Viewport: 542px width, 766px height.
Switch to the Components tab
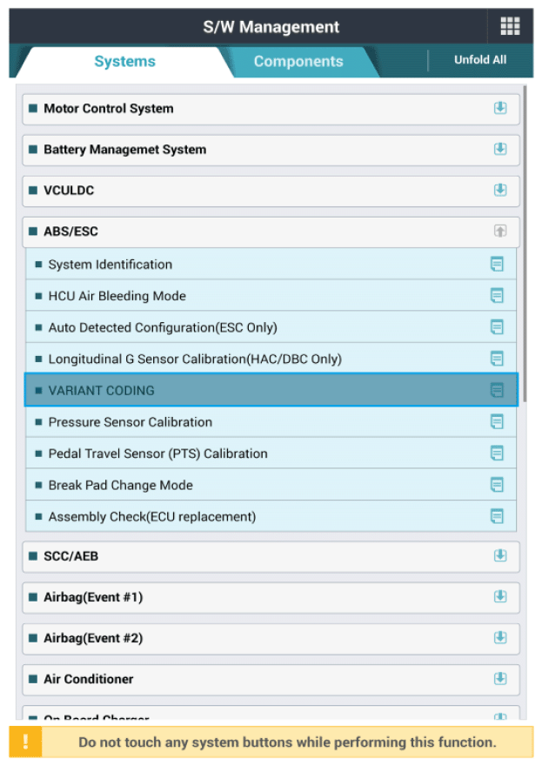pyautogui.click(x=298, y=62)
